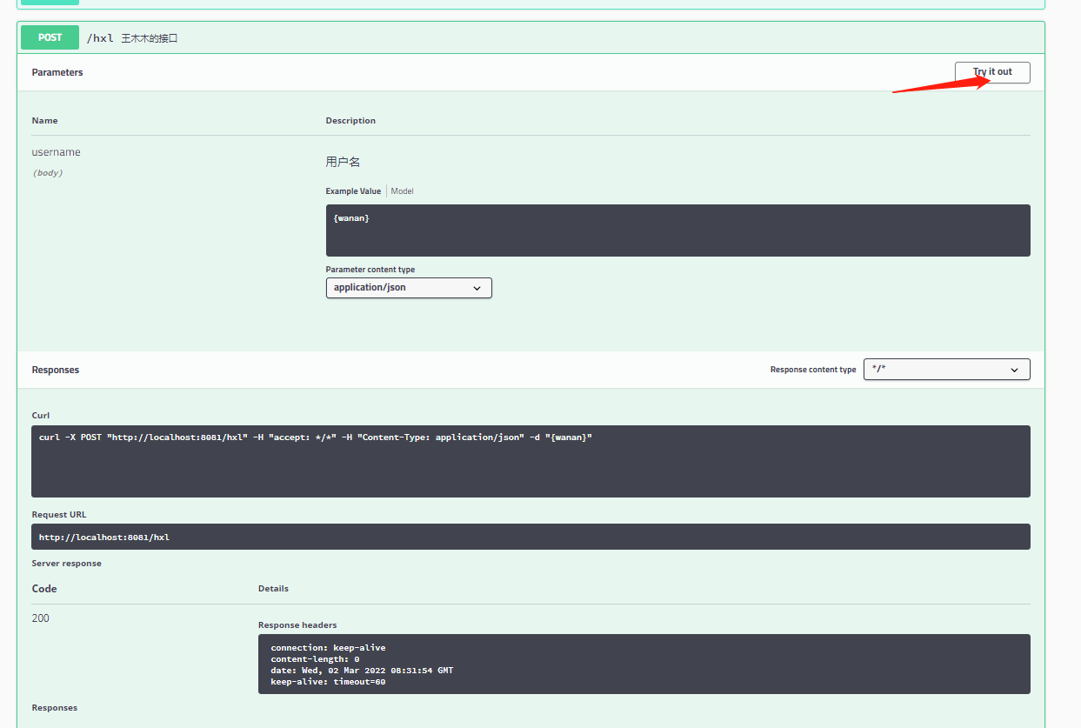The image size is (1081, 728).
Task: Click the Code column header
Action: point(44,589)
